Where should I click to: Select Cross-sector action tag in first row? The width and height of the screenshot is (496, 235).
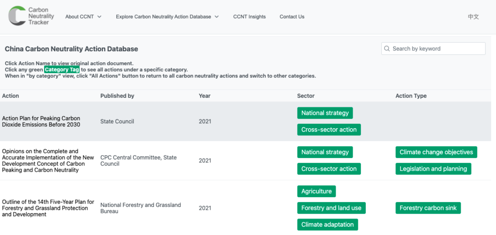tap(328, 130)
